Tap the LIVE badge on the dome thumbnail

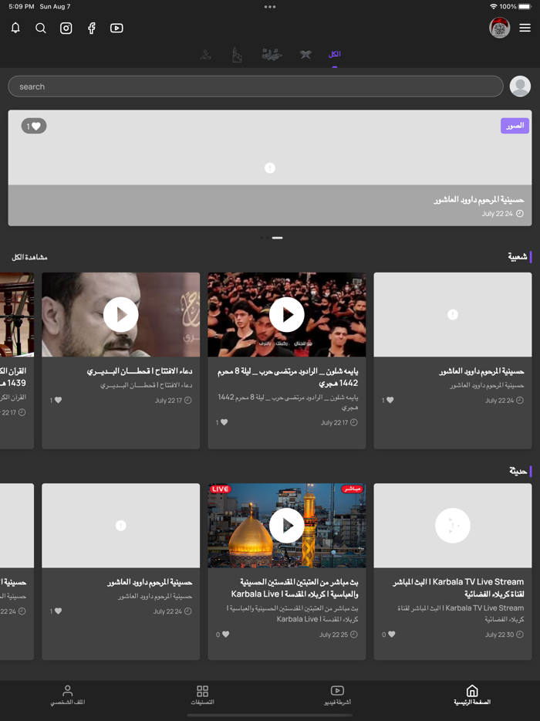(x=220, y=489)
